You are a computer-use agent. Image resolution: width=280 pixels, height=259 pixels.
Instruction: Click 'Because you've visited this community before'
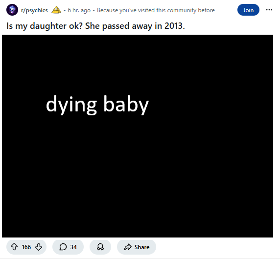pyautogui.click(x=156, y=10)
